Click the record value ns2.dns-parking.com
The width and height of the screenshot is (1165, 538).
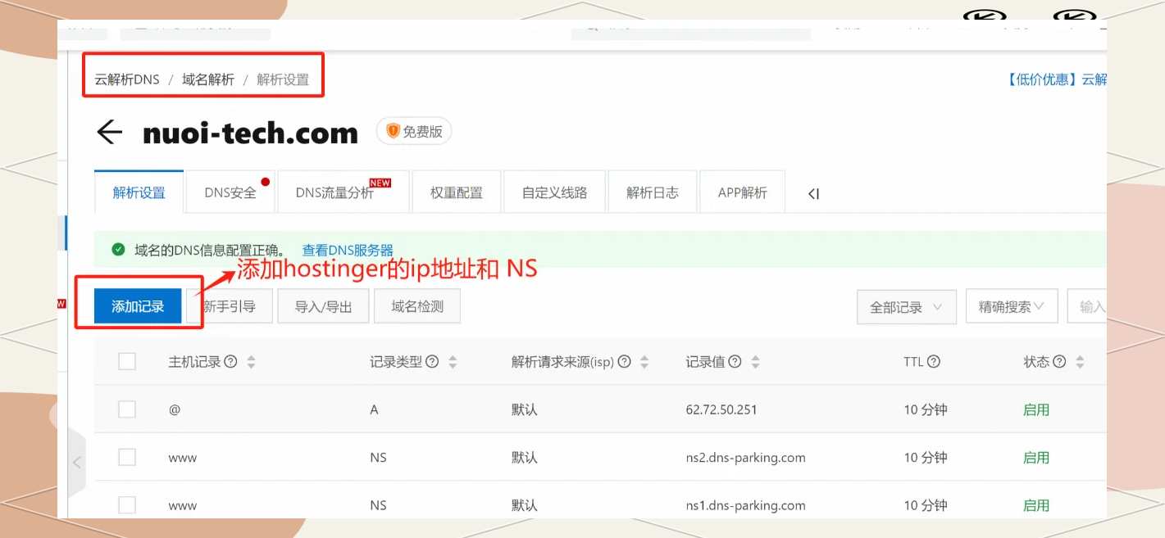coord(746,458)
